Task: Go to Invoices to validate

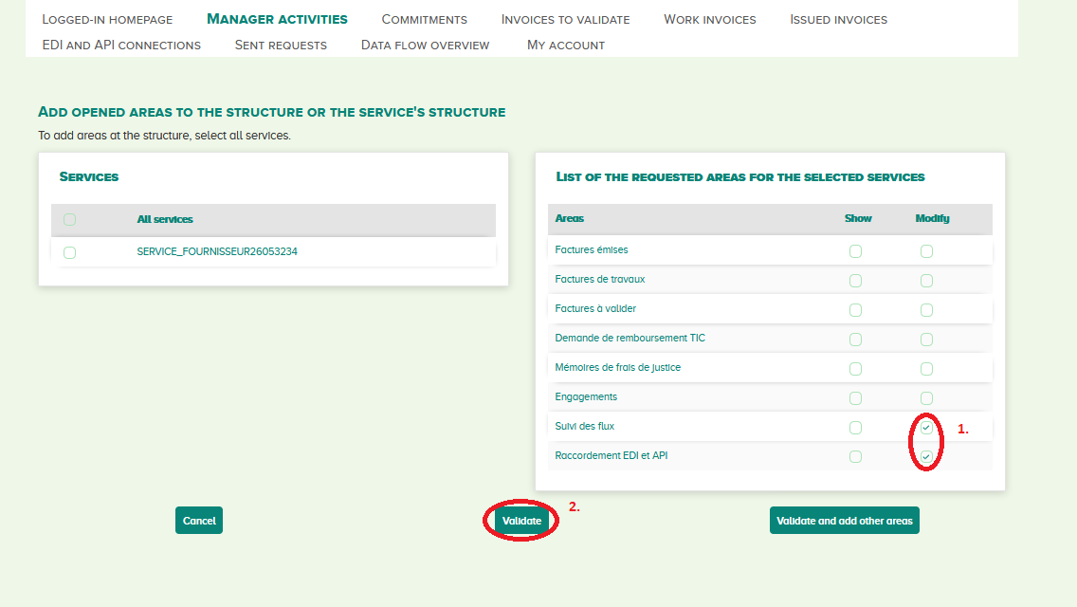Action: point(565,19)
